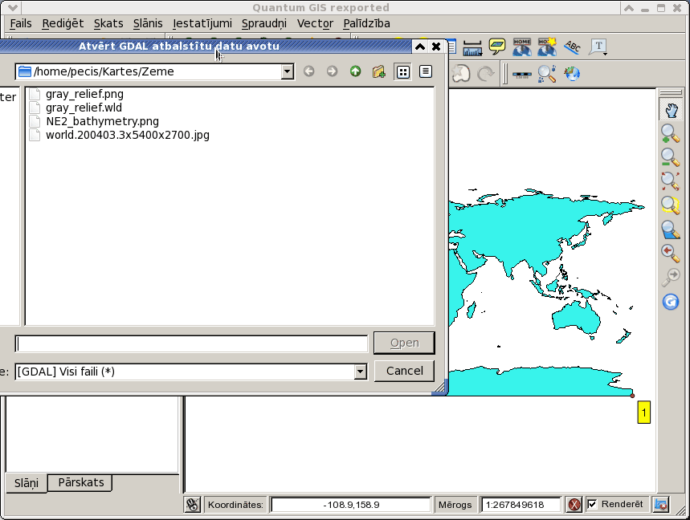
Task: Click Zoom to Selection (yellow highlighted magnifier)
Action: 670,205
